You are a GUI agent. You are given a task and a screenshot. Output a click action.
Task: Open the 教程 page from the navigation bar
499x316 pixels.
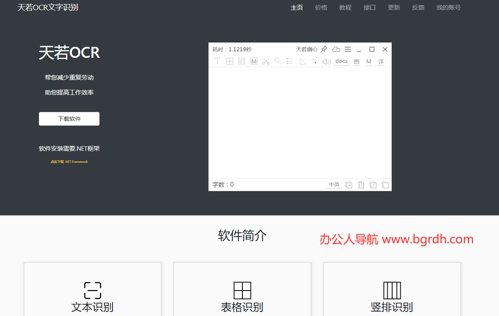[345, 7]
